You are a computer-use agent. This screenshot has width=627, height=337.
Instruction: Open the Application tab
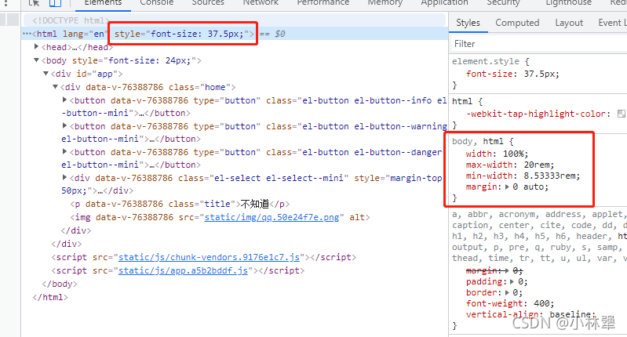click(x=444, y=3)
